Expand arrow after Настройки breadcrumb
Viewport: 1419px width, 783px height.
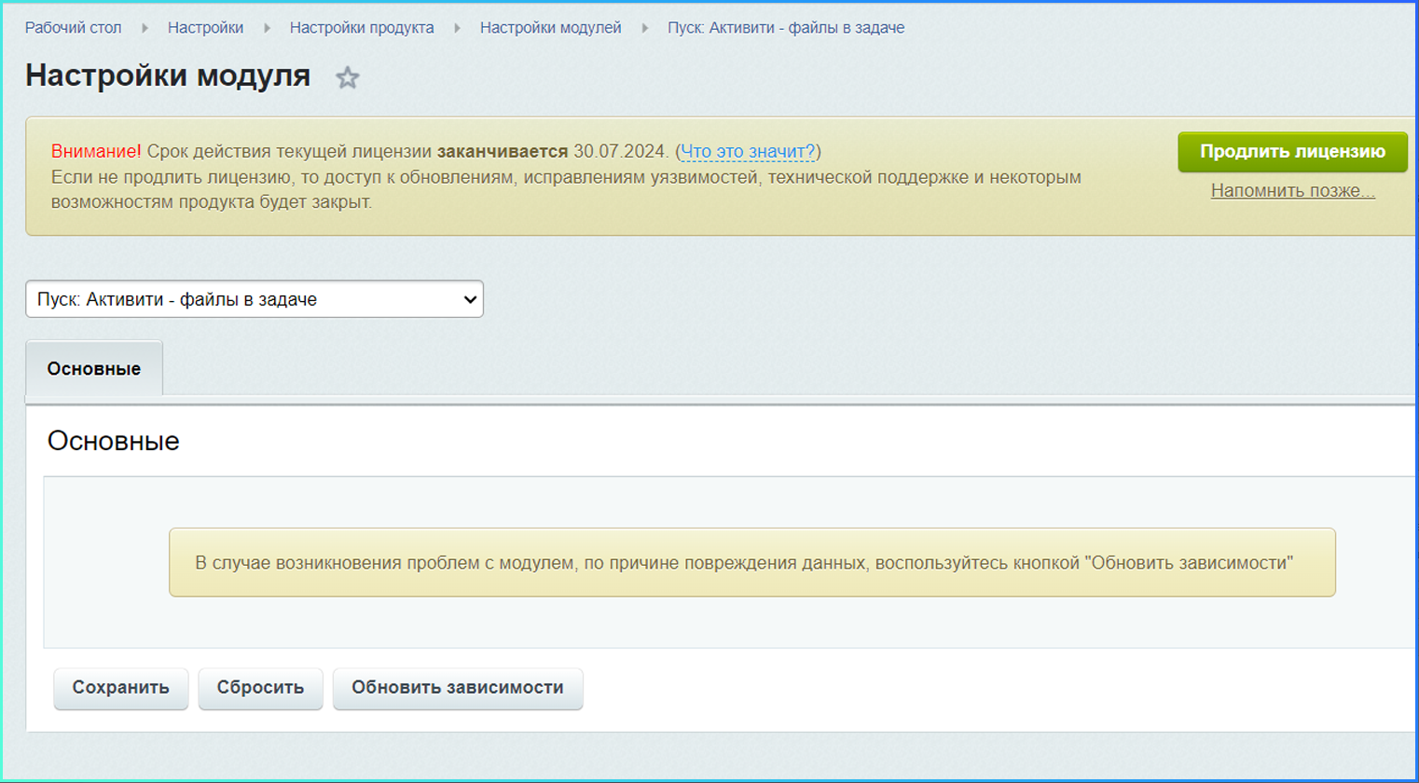click(267, 28)
